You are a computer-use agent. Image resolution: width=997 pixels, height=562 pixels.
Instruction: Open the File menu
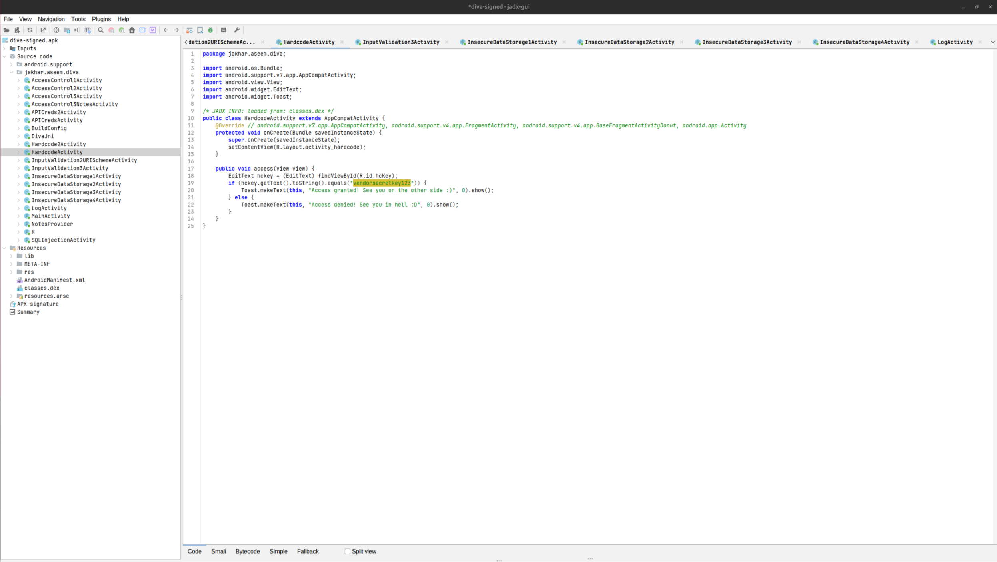coord(8,19)
